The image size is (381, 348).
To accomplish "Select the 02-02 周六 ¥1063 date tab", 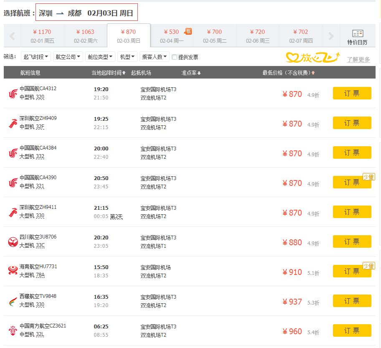I will tap(86, 36).
